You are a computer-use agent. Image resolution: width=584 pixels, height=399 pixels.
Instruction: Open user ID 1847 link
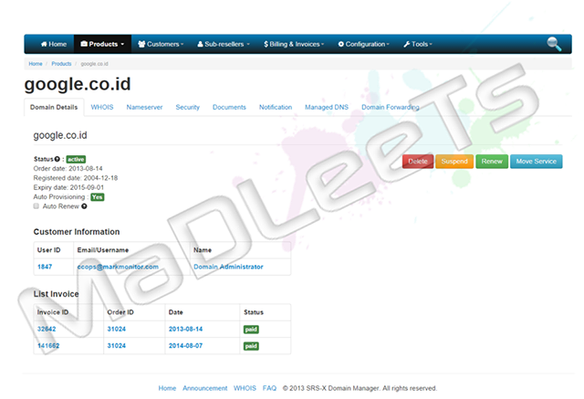(x=45, y=267)
